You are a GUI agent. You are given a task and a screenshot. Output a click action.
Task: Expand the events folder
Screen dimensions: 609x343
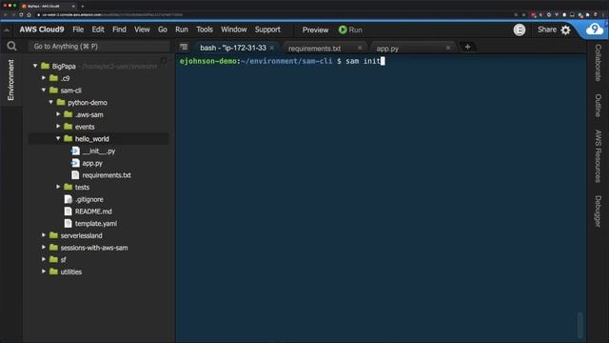point(58,126)
